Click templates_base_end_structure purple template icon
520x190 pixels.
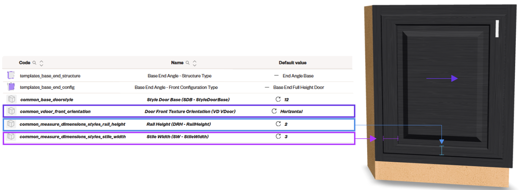(11, 75)
